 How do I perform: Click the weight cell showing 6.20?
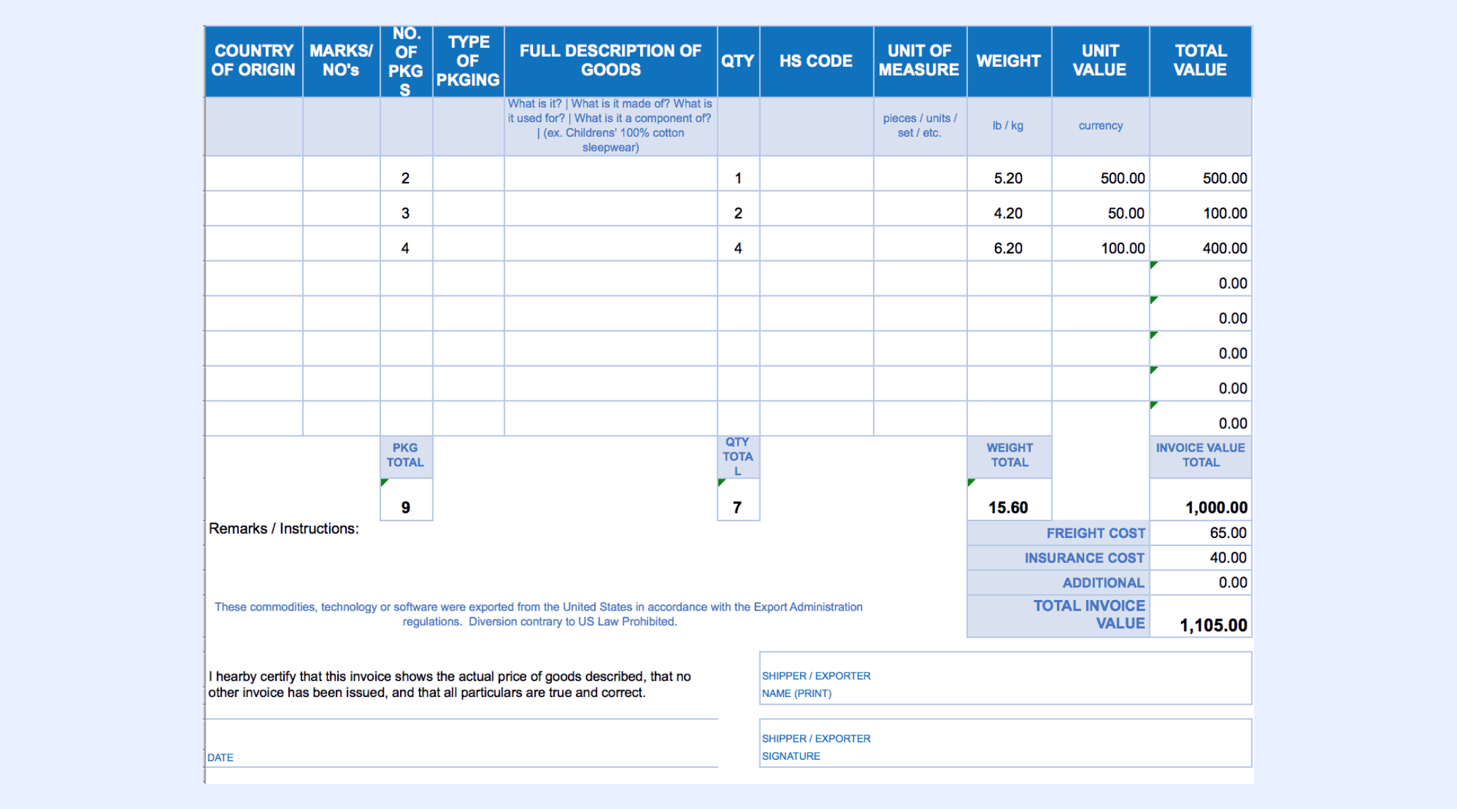(1009, 244)
